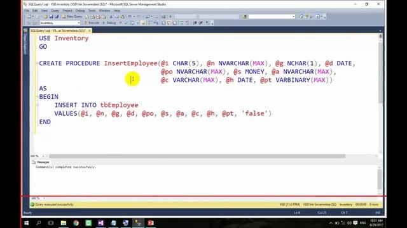The image size is (407, 228).
Task: Open the find combo box dropdown arrow
Action: (x=294, y=16)
